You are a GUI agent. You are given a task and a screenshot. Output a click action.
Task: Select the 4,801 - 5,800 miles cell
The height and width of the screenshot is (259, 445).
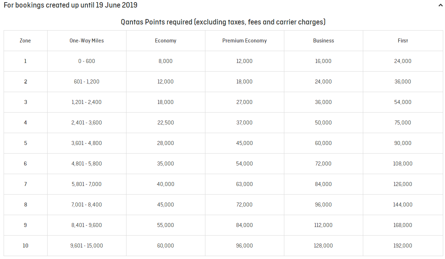point(86,164)
